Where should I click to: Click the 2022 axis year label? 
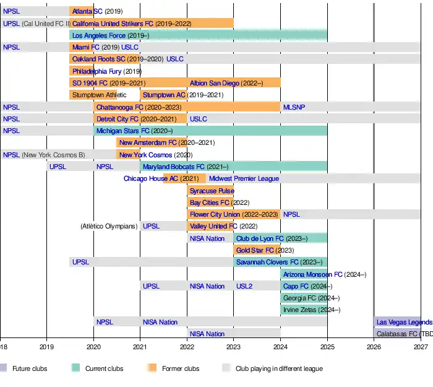[187, 347]
